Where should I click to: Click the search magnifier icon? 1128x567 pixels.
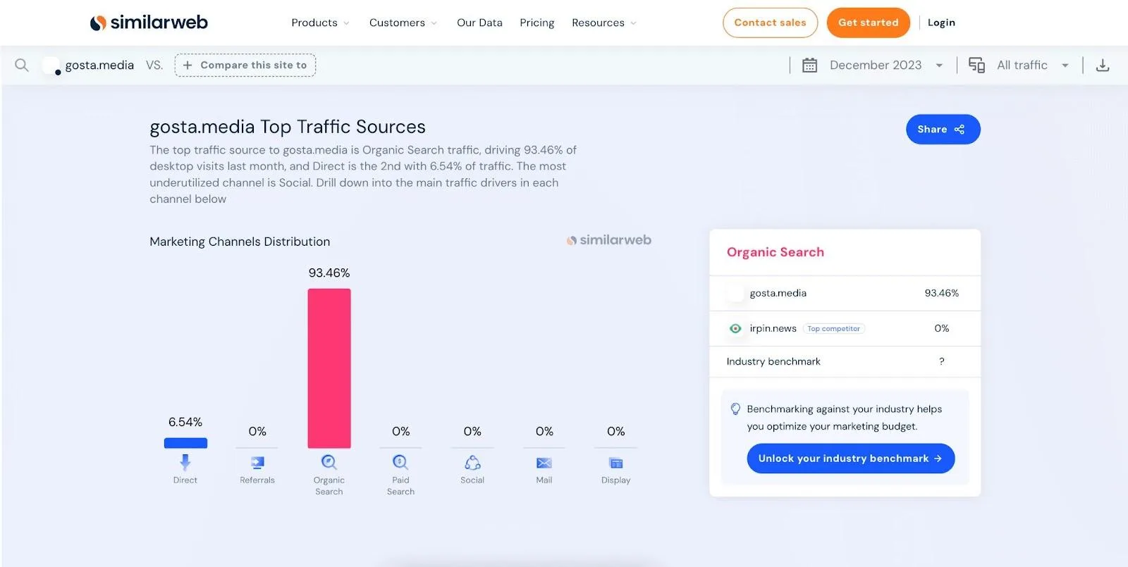click(x=22, y=65)
